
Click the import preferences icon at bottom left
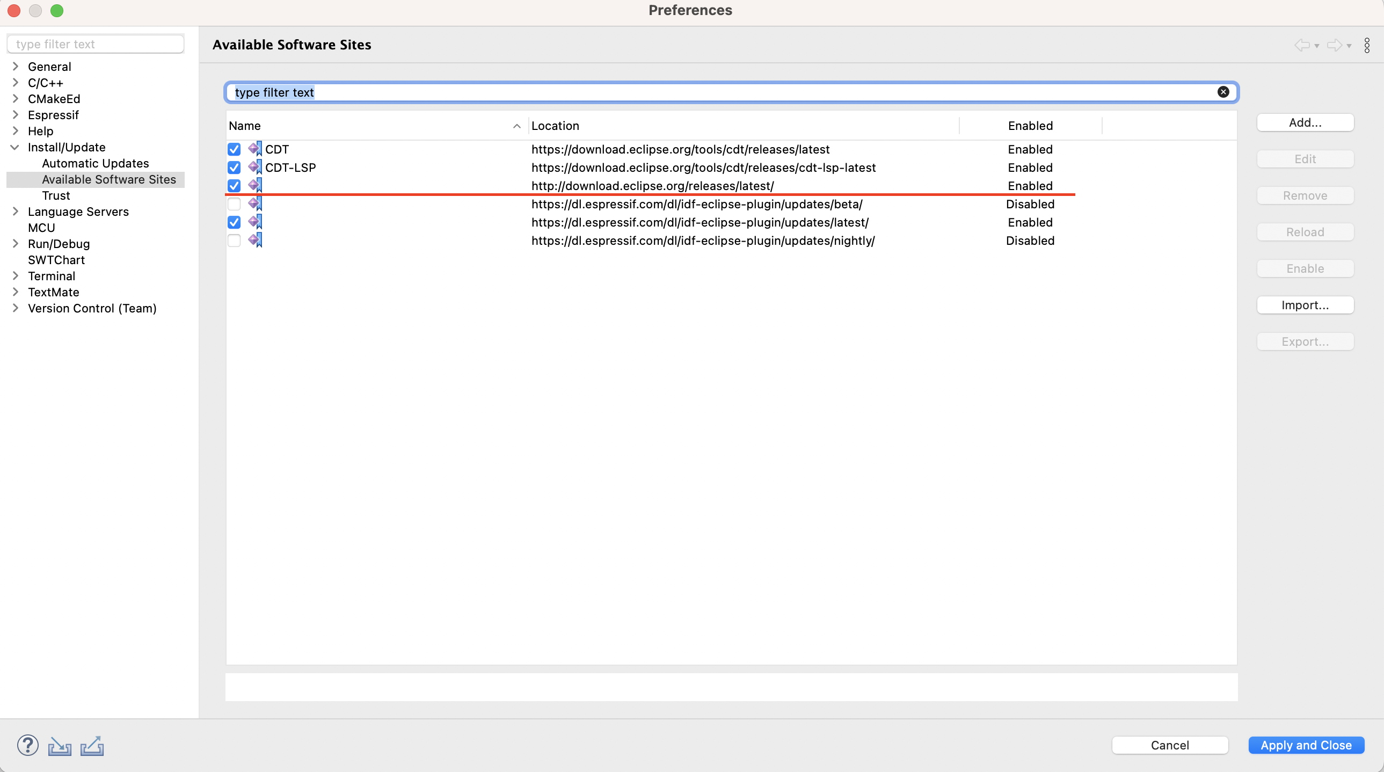click(60, 746)
